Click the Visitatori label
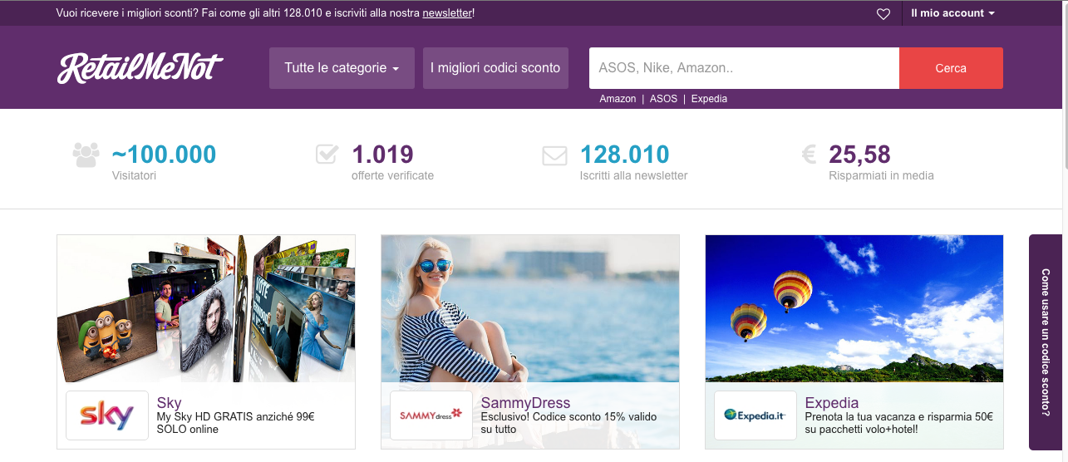 click(x=134, y=175)
